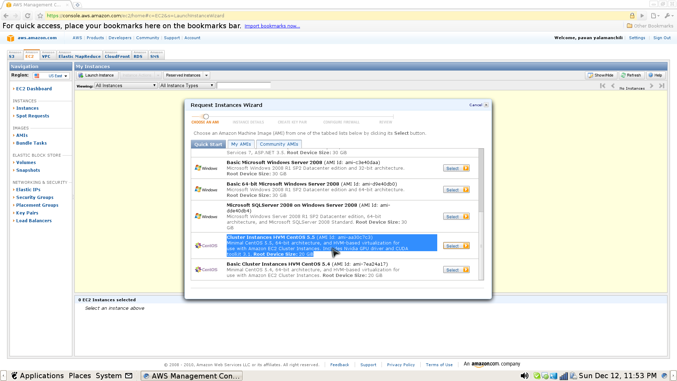The width and height of the screenshot is (677, 381).
Task: Switch to the My AMIs tab
Action: pos(241,144)
